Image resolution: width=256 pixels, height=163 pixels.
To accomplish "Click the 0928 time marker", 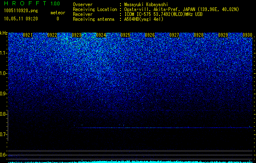I will pyautogui.click(x=199, y=35).
